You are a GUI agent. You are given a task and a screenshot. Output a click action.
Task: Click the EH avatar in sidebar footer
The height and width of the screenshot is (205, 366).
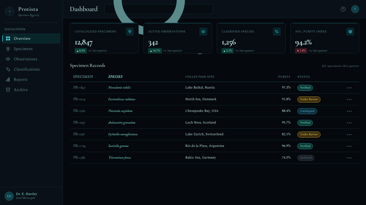pyautogui.click(x=9, y=196)
